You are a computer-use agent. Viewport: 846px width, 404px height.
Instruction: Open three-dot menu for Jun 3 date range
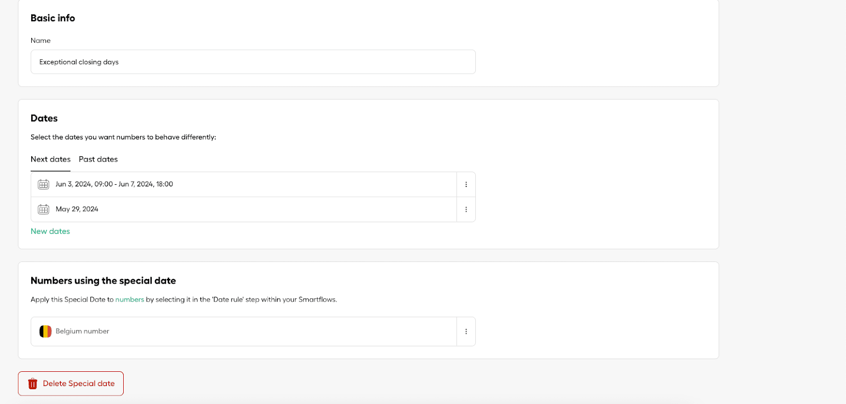(x=466, y=184)
